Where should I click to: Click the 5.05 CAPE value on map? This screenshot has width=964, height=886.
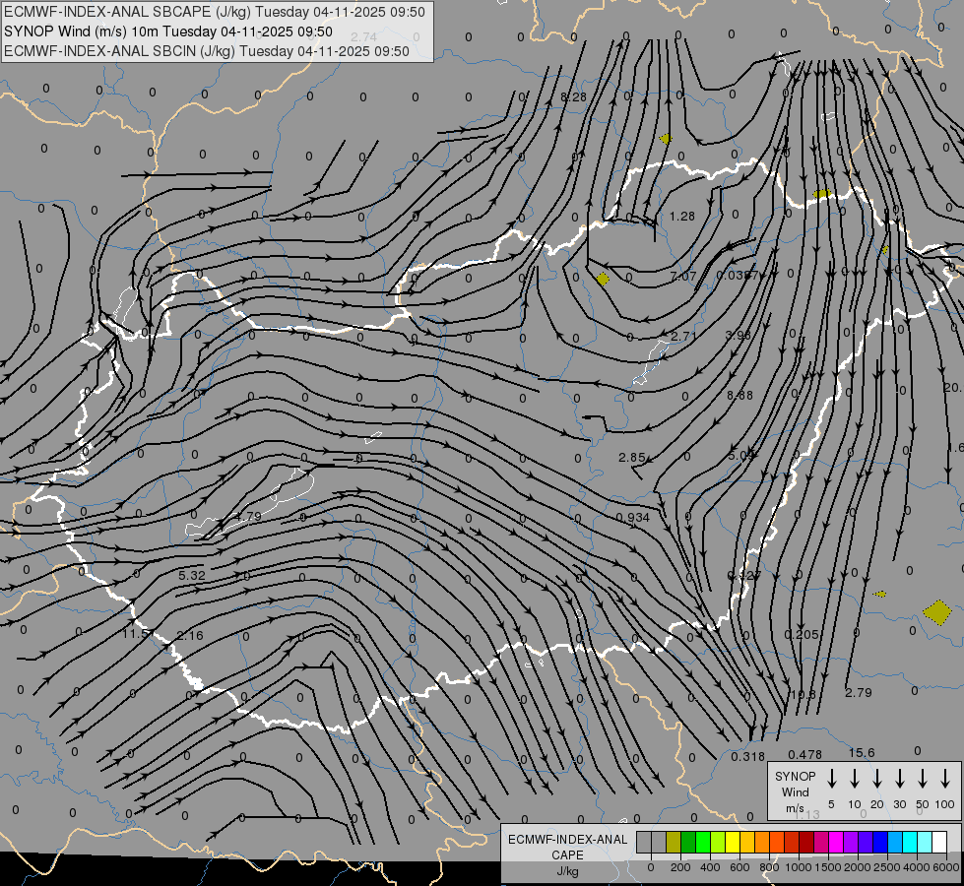tap(740, 456)
